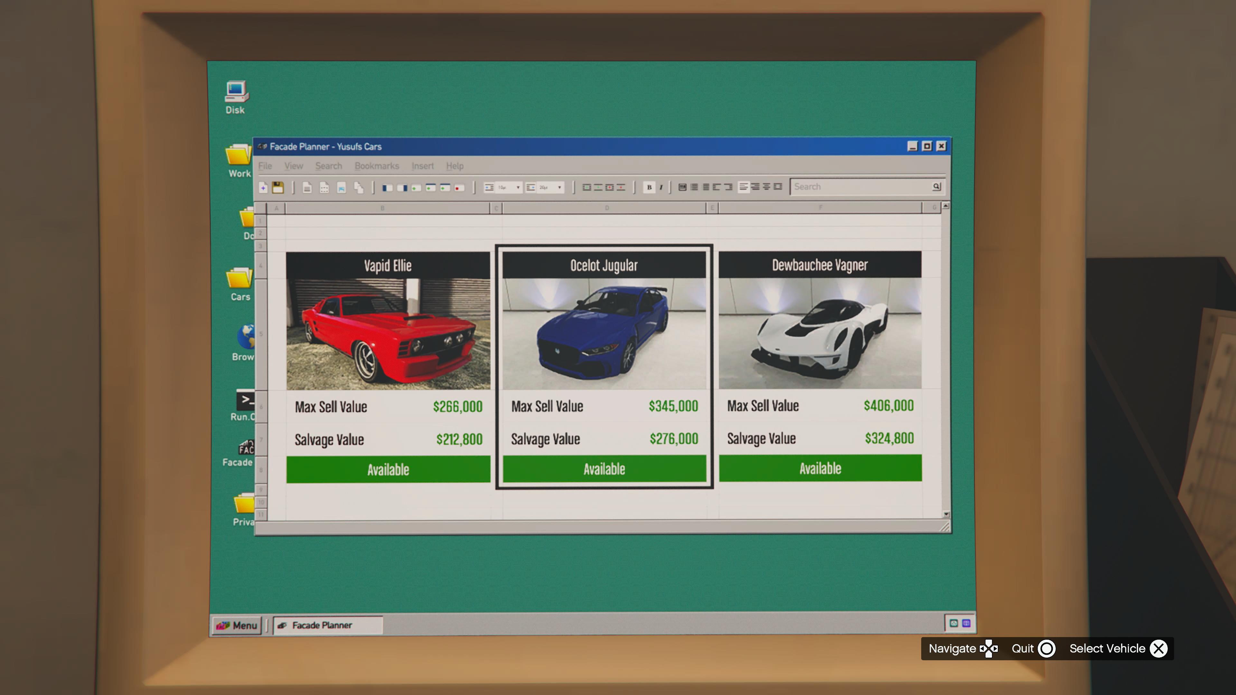Click the insert image toolbar icon
Viewport: 1236px width, 695px height.
(x=341, y=188)
